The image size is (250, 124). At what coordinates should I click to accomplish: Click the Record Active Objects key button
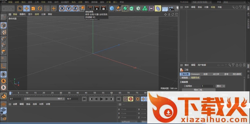pos(126,99)
